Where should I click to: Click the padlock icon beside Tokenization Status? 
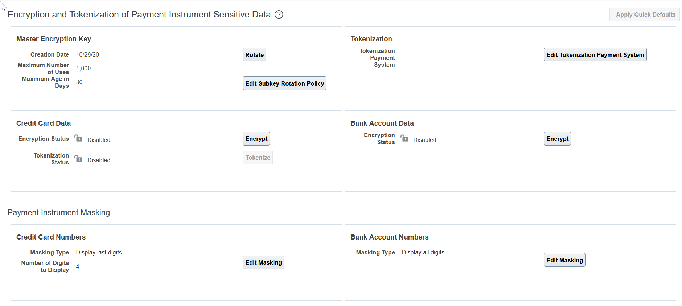[x=79, y=159]
